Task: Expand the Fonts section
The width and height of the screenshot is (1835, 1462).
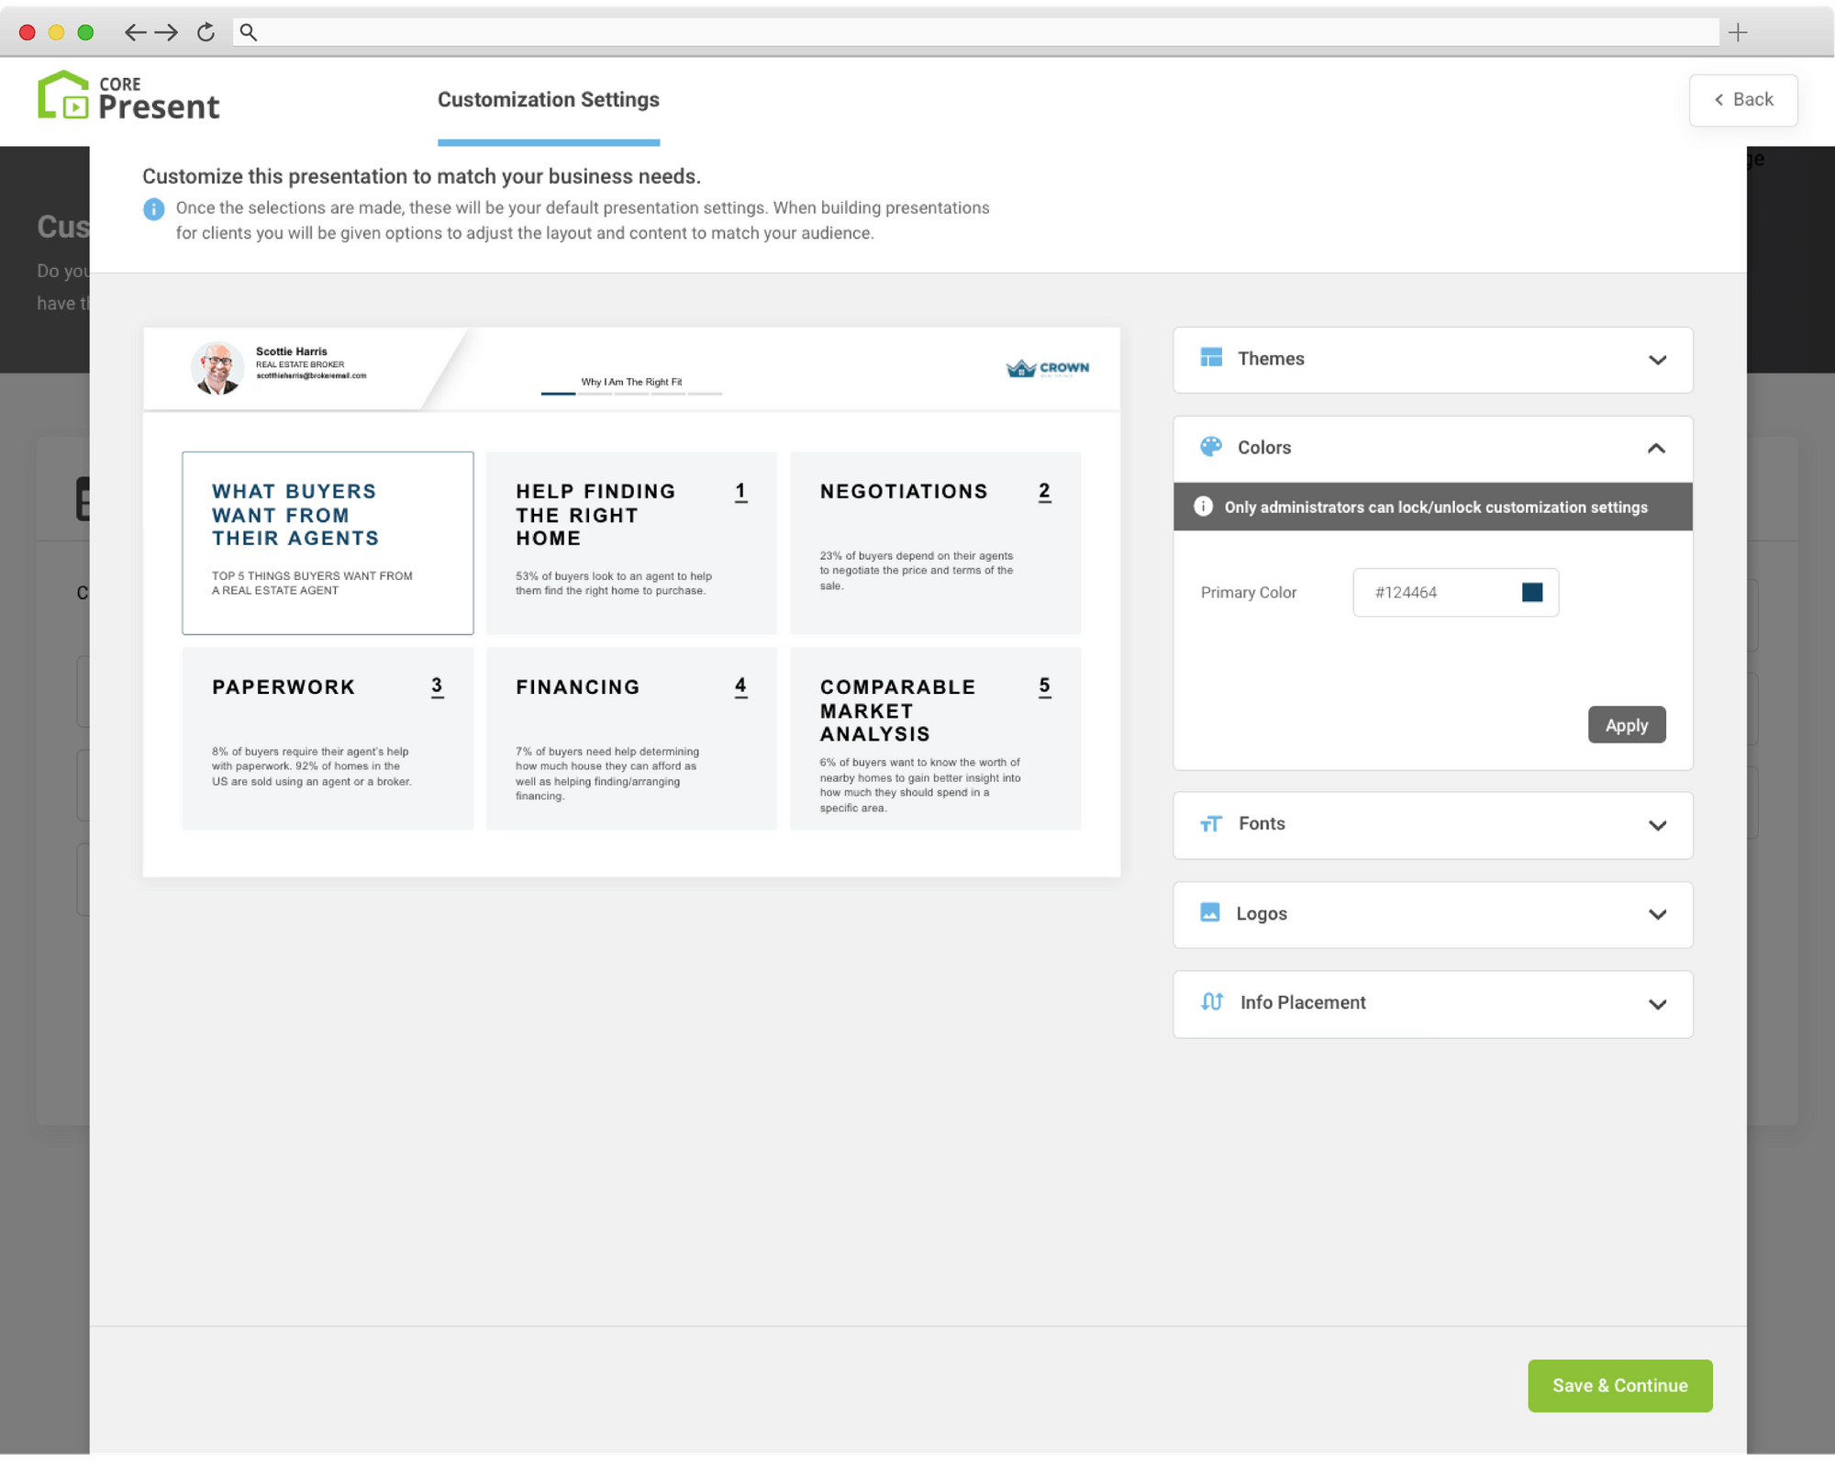Action: click(1657, 825)
